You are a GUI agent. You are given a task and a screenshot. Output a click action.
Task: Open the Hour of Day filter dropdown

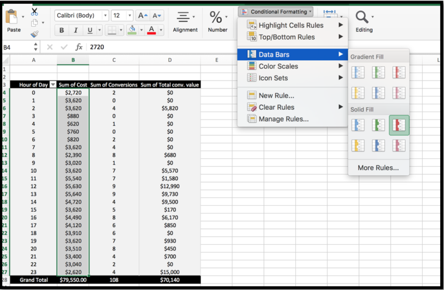(53, 85)
